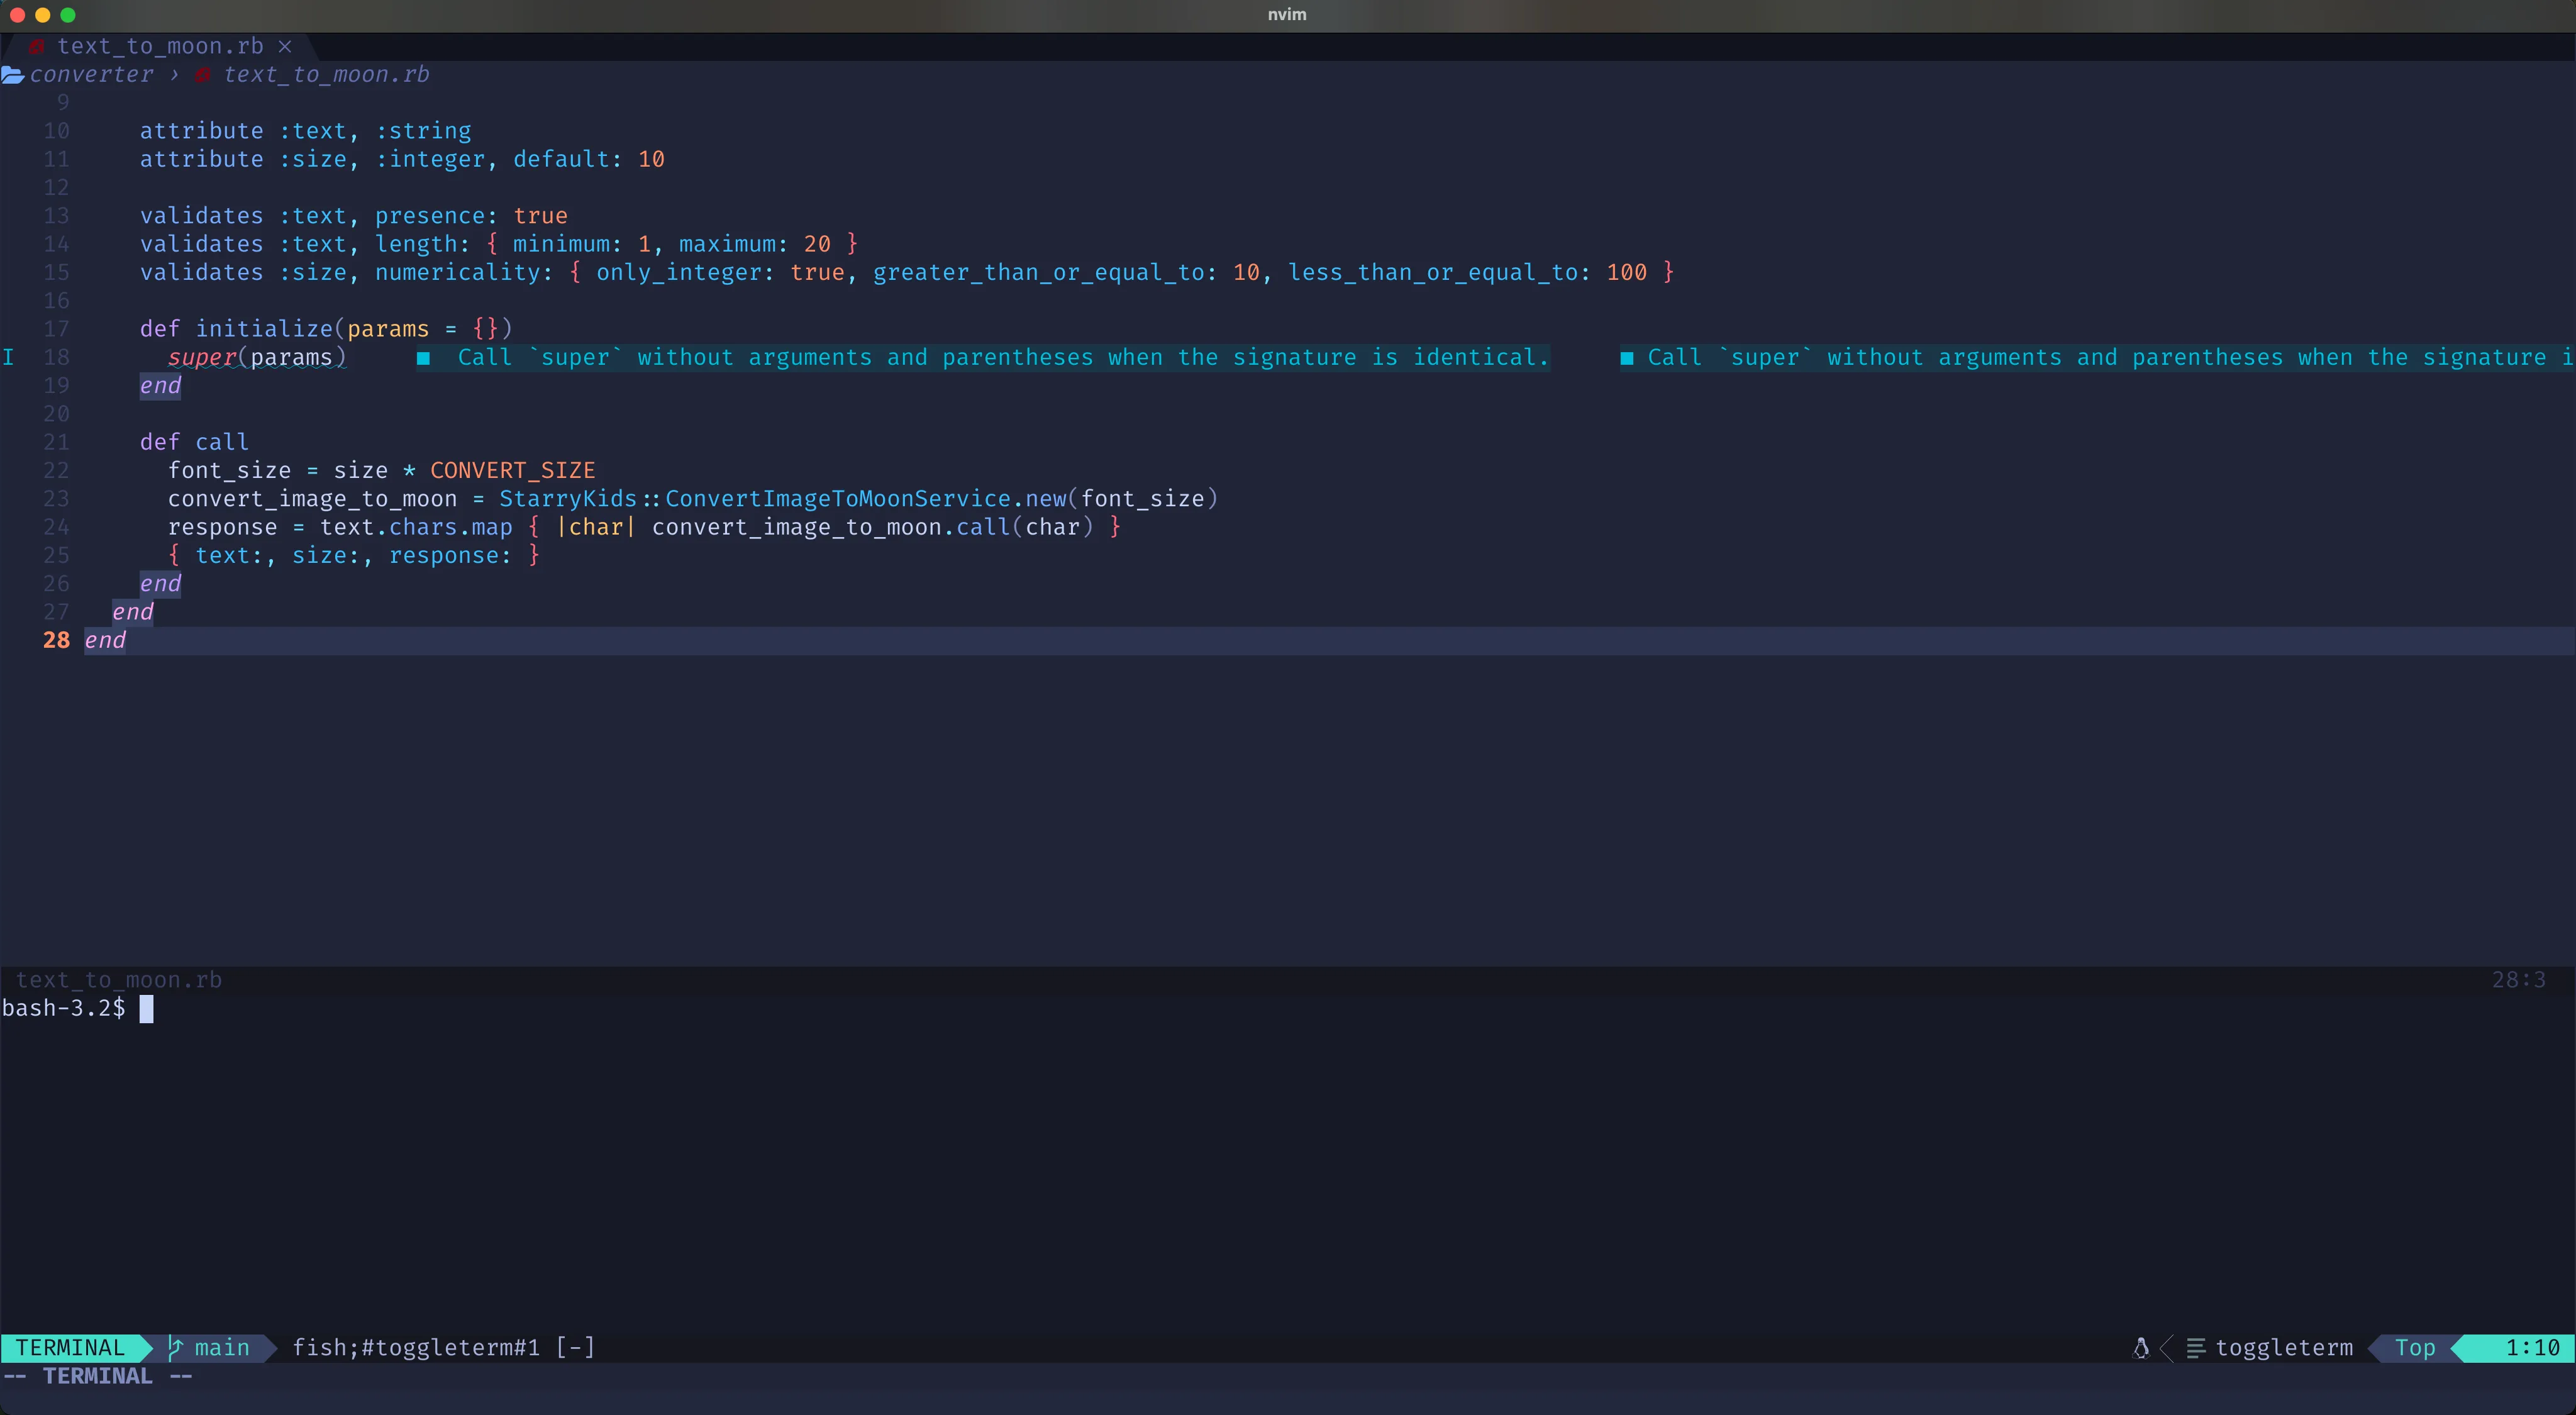Viewport: 2576px width, 1415px height.
Task: Close the text_to_moon.rb tab
Action: (x=285, y=47)
